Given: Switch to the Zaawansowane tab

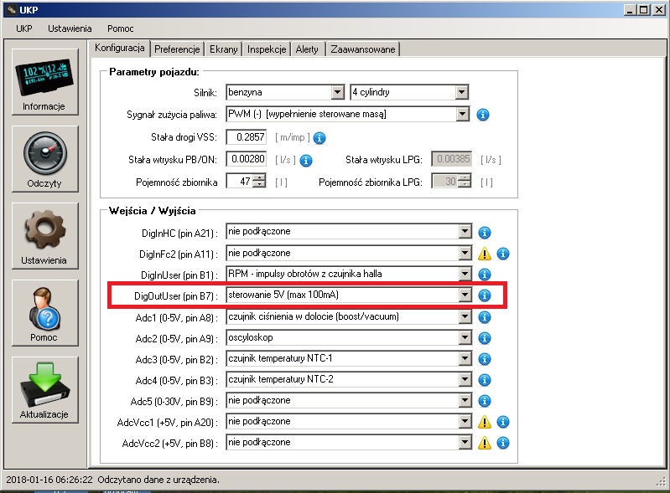Looking at the screenshot, I should tap(362, 49).
